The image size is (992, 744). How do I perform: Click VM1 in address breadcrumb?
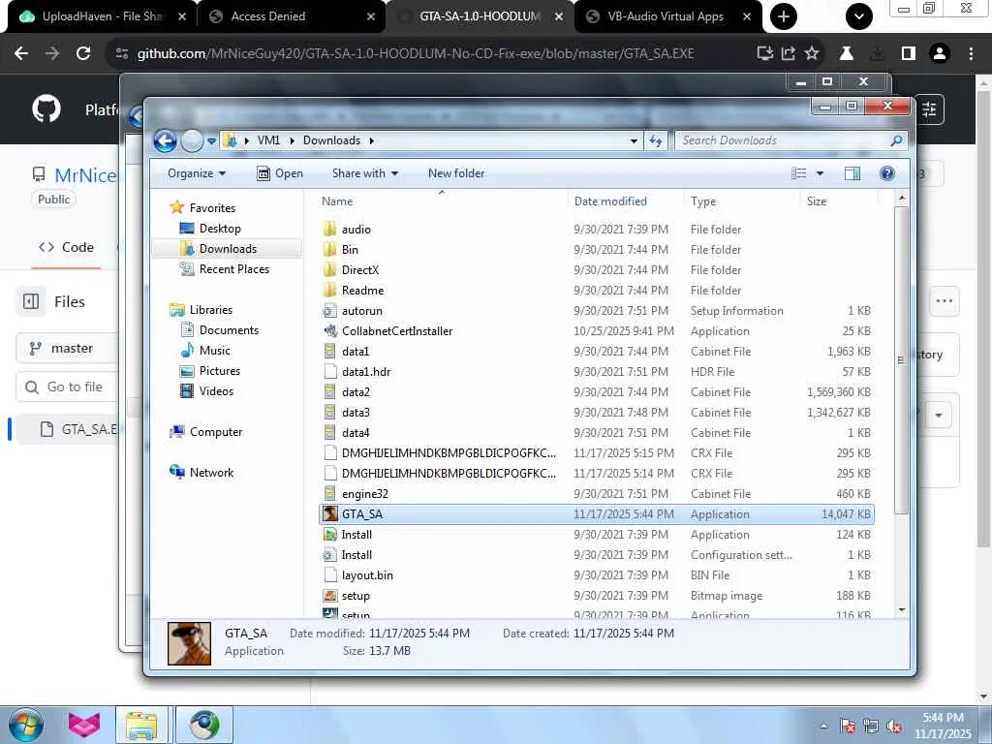[x=268, y=140]
